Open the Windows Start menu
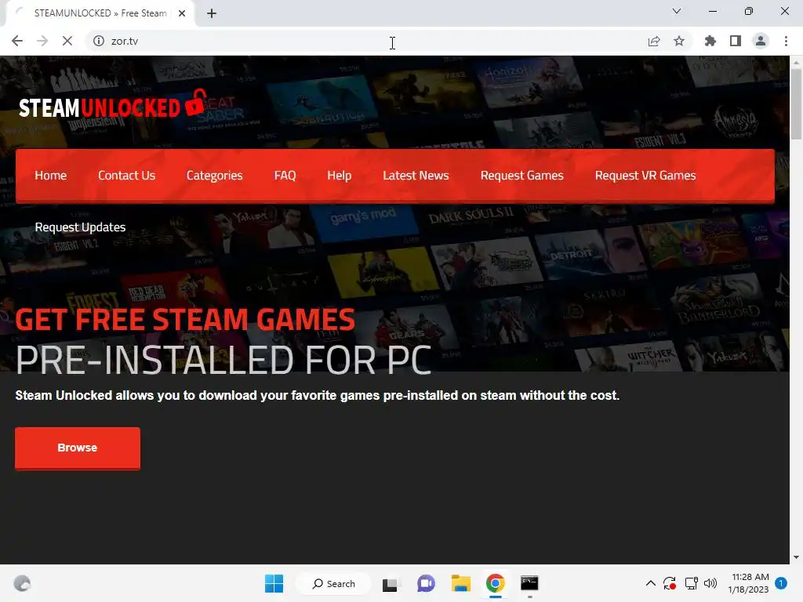803x602 pixels. [274, 583]
